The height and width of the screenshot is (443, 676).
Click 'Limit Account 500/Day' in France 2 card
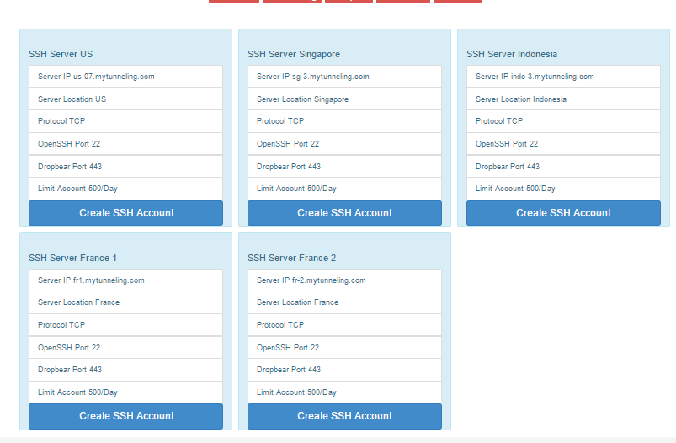[344, 392]
